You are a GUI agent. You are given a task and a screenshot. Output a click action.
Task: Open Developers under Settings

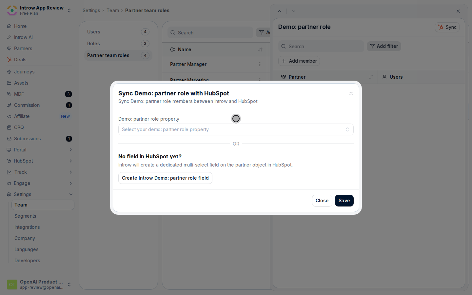click(x=27, y=261)
